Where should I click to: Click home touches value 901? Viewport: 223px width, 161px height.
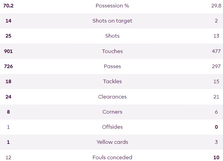pos(8,51)
